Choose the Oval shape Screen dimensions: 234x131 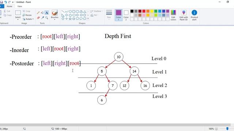click(70, 11)
